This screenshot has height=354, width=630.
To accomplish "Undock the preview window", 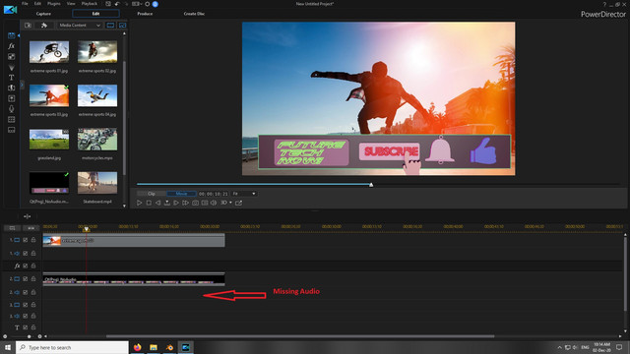I will 238,204.
